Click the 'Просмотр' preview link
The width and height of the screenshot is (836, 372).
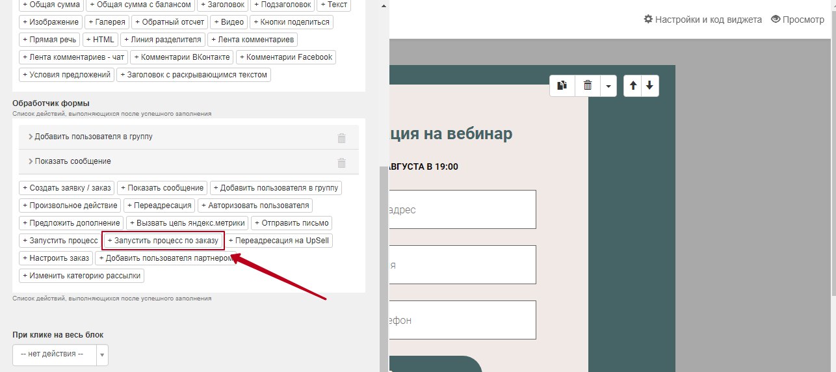[x=797, y=20]
